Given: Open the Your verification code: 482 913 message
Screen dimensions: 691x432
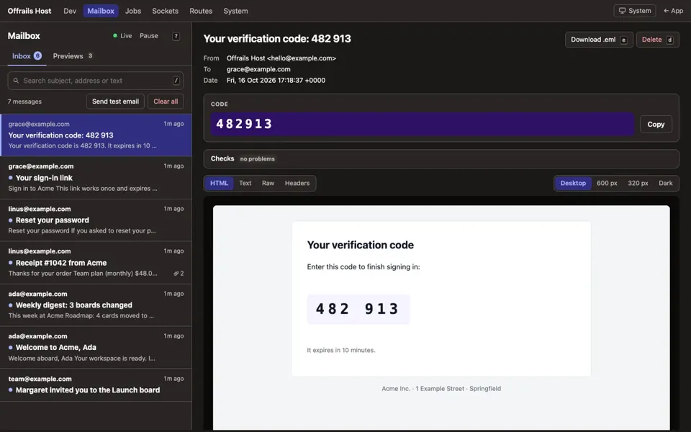Looking at the screenshot, I should point(96,135).
